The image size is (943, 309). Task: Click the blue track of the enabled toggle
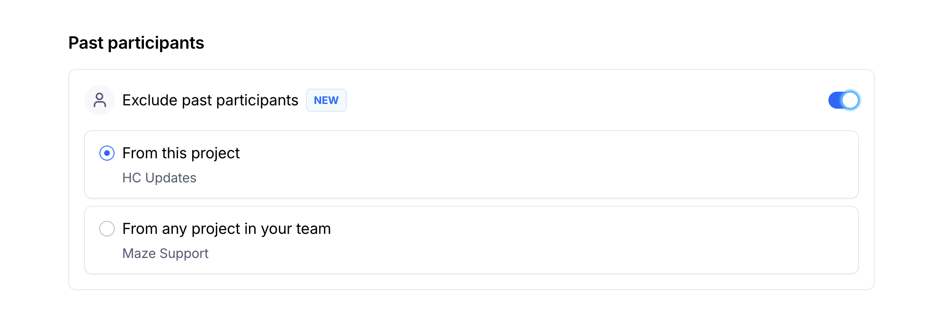point(835,100)
